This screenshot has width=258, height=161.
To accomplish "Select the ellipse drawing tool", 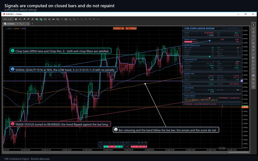I will tap(253, 65).
